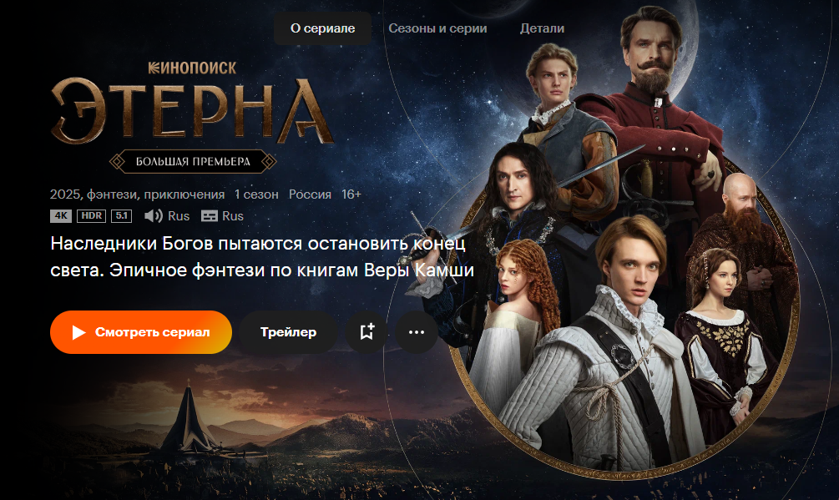Click the 5.1 sound badge

pyautogui.click(x=121, y=216)
